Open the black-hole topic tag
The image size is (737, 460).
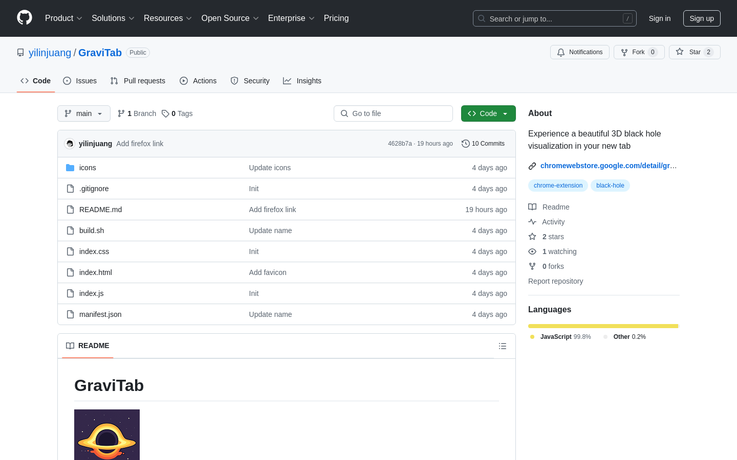[610, 186]
